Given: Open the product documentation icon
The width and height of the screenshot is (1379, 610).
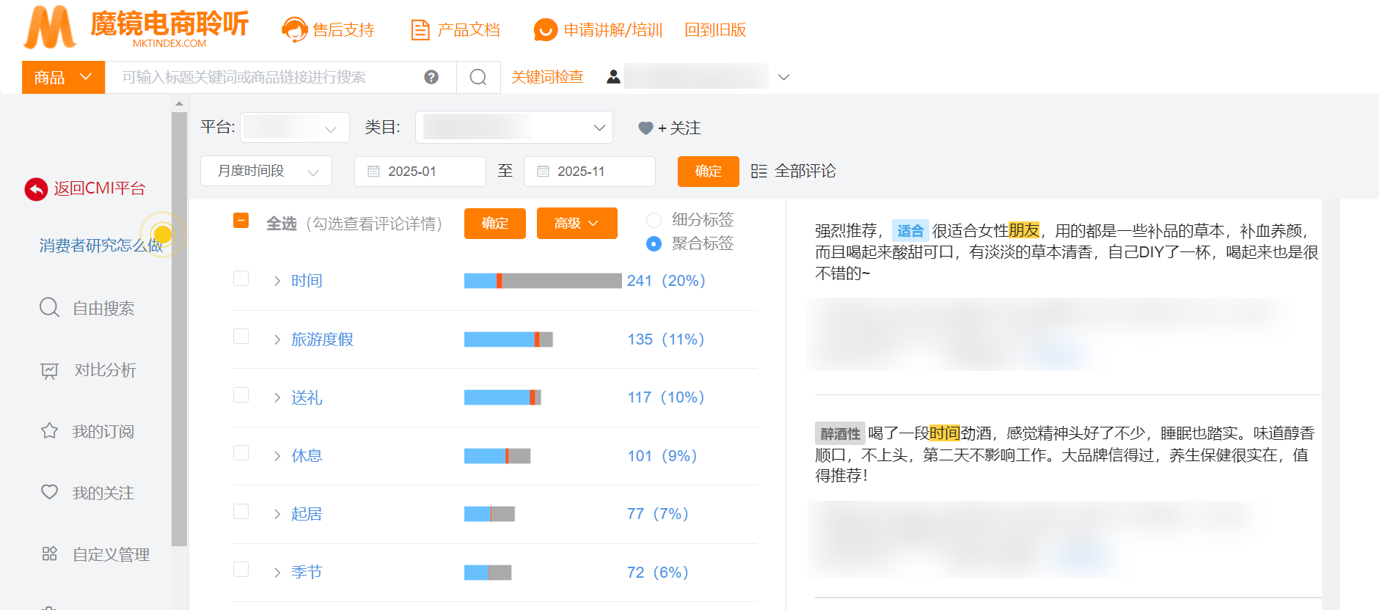Looking at the screenshot, I should tap(420, 30).
